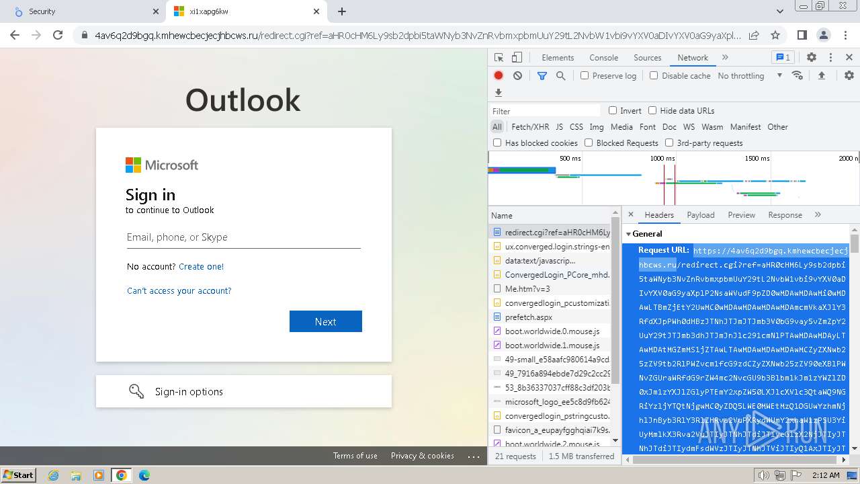
Task: Open more footer options ellipsis
Action: (474, 456)
